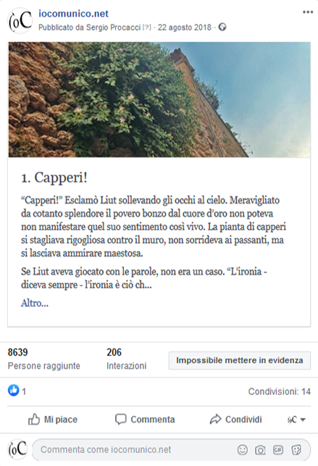Click the iocomunico.net page avatar in header
The image size is (318, 466).
(20, 21)
